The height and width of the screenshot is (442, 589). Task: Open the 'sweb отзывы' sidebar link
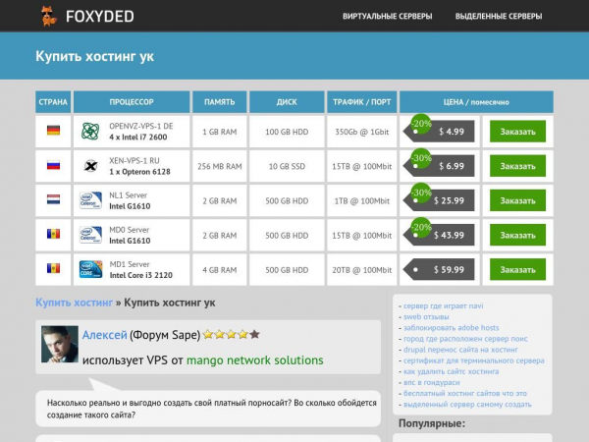pos(425,317)
